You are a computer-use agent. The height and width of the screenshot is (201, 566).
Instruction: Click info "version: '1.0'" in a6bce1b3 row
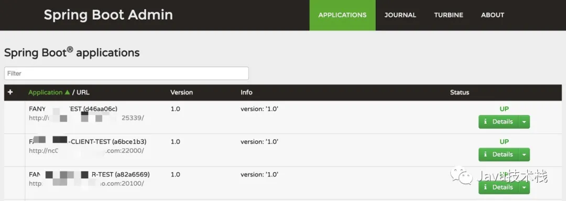coord(259,141)
